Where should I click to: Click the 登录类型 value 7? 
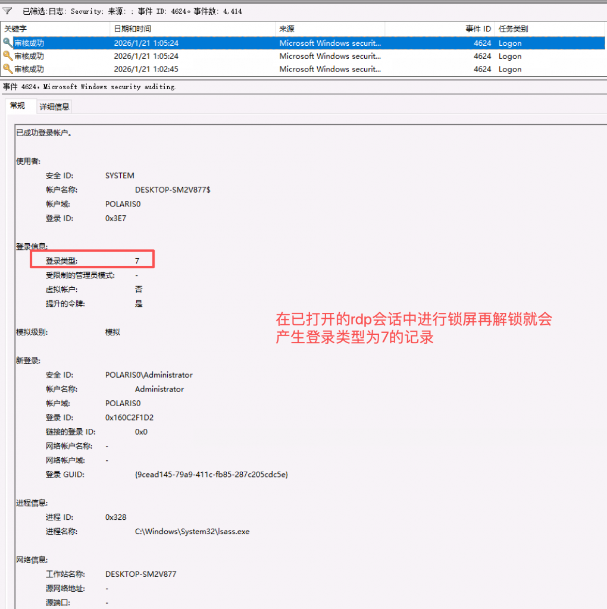coord(137,261)
